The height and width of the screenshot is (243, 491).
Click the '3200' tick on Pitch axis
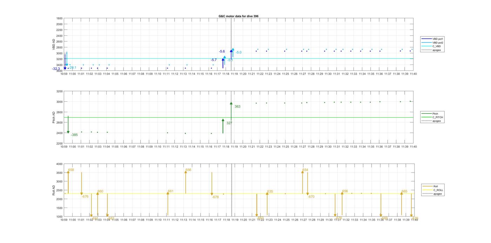(60, 92)
